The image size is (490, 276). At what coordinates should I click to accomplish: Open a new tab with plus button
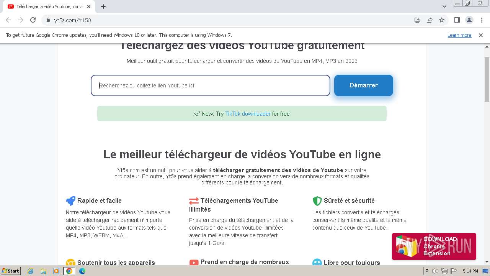tap(103, 7)
